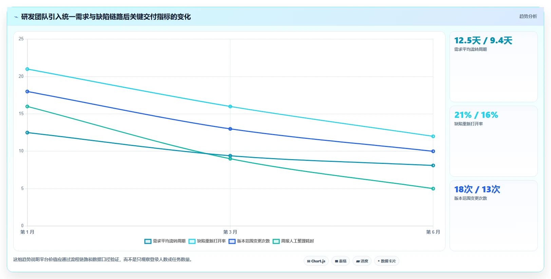Click the y-axis label 25
The image size is (551, 279).
click(x=21, y=39)
